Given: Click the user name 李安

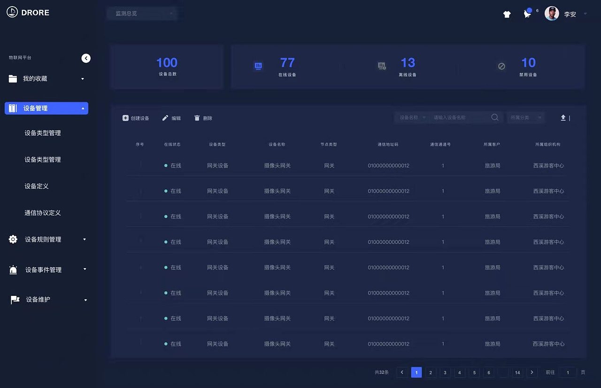Looking at the screenshot, I should (x=570, y=14).
